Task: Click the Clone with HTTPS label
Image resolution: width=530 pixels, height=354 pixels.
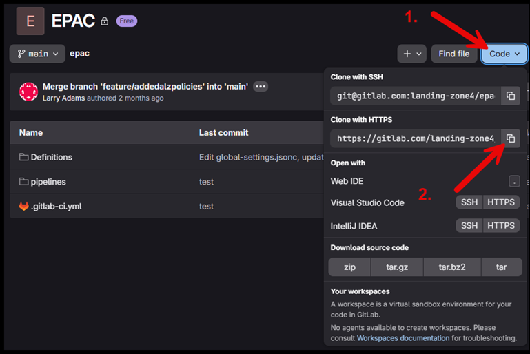Action: pos(361,120)
